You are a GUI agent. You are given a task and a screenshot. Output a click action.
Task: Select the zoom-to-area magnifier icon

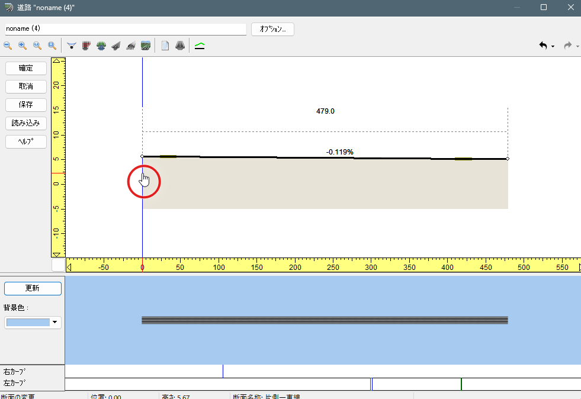pos(52,46)
